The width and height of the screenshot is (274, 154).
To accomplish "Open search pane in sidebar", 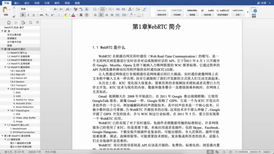I will 30,23.
